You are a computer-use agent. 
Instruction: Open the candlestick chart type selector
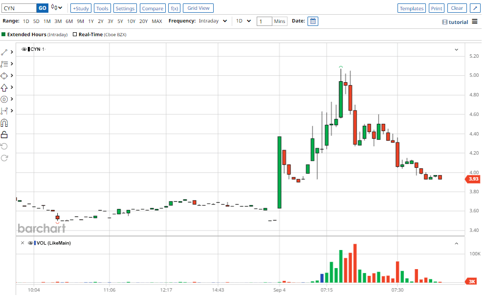point(57,7)
